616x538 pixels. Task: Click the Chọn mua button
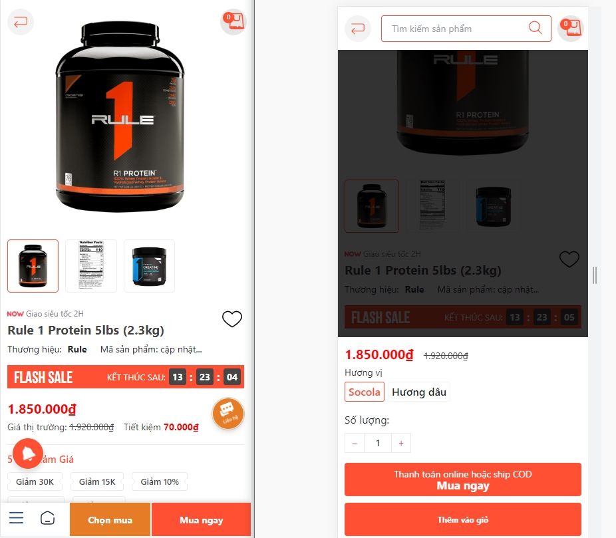pyautogui.click(x=110, y=519)
